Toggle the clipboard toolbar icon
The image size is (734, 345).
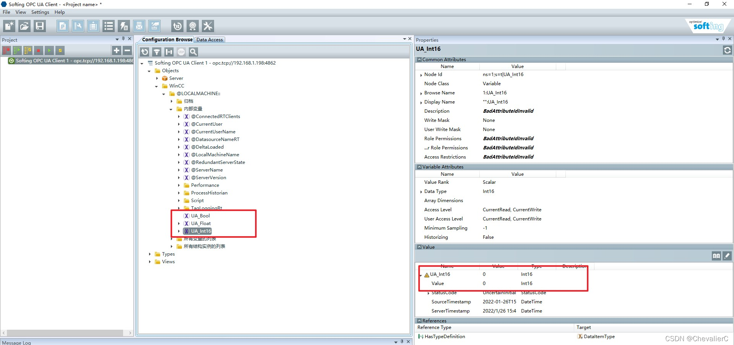point(93,26)
